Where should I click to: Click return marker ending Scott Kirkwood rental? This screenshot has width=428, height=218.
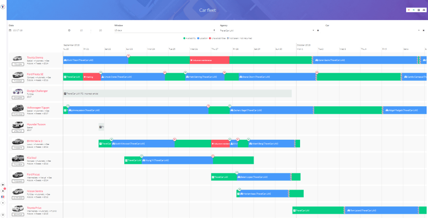(x=174, y=139)
